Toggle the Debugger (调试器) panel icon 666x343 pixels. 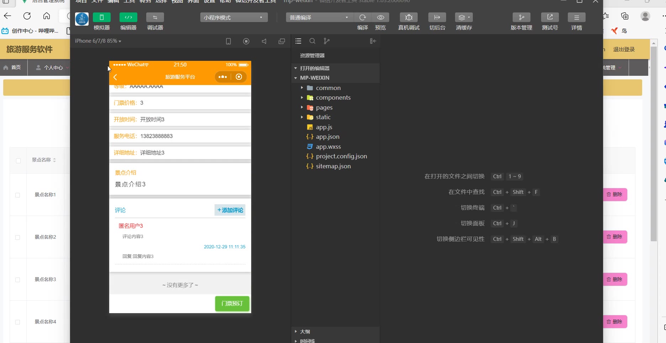click(155, 17)
